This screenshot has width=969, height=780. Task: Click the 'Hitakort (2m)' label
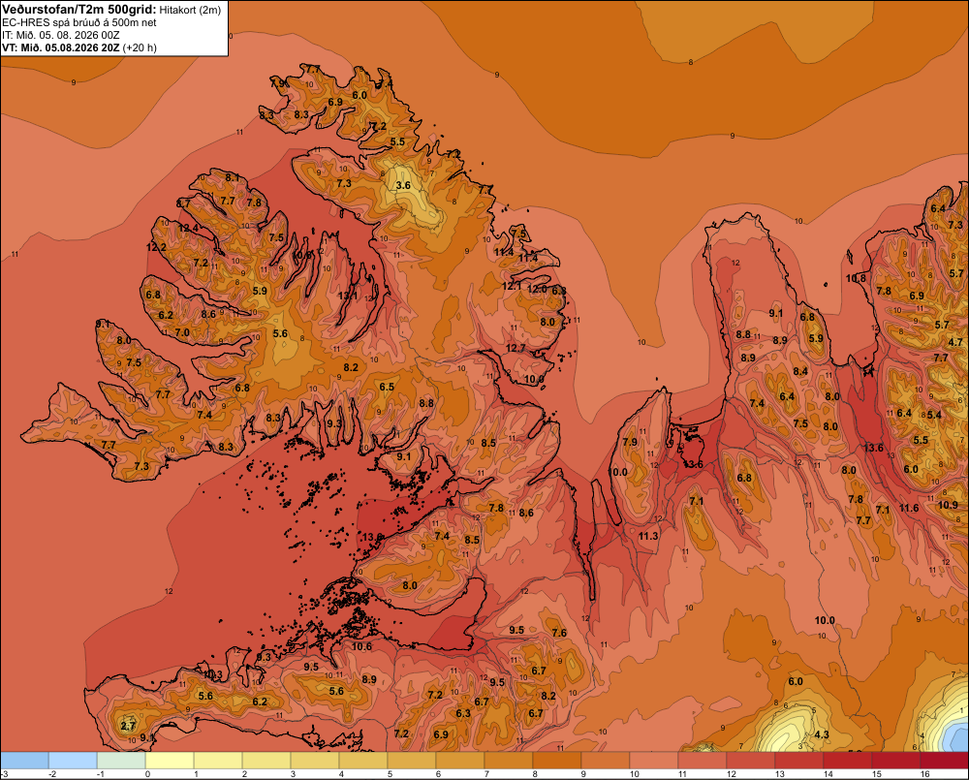tap(190, 10)
